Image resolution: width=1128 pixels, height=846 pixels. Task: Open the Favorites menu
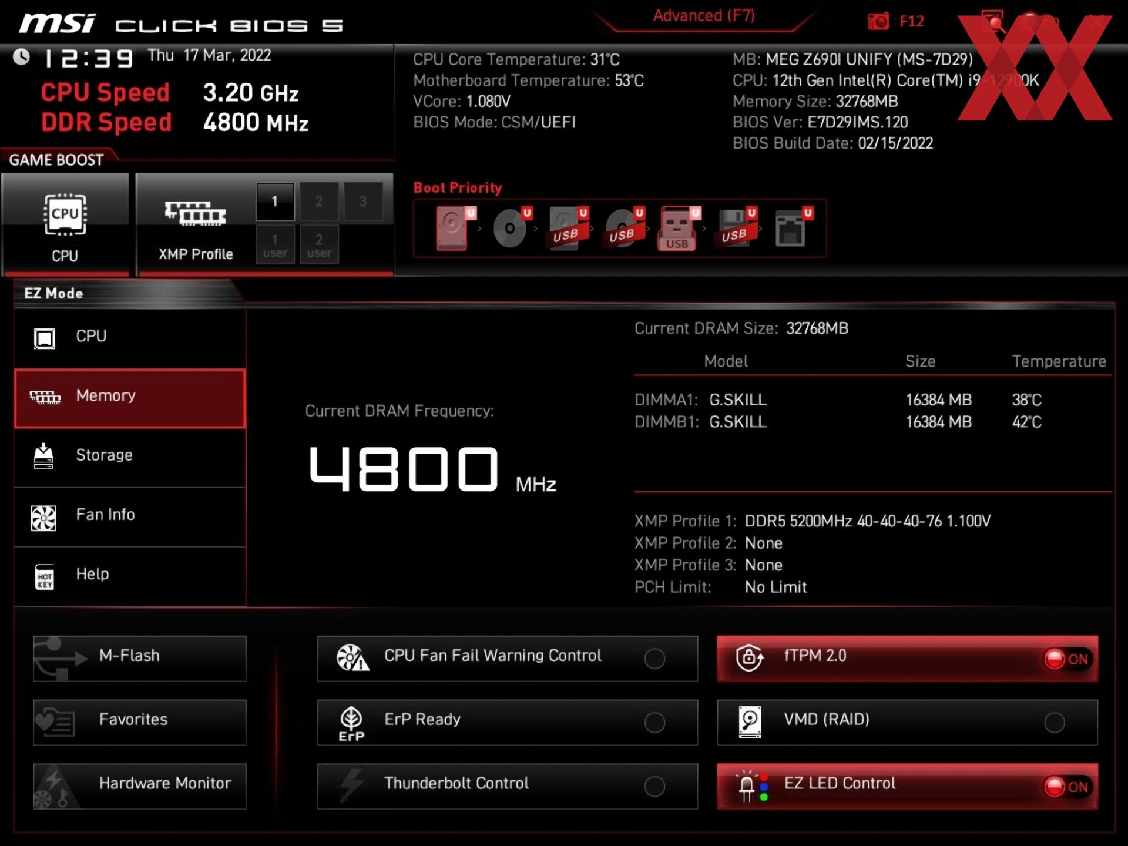[x=140, y=723]
